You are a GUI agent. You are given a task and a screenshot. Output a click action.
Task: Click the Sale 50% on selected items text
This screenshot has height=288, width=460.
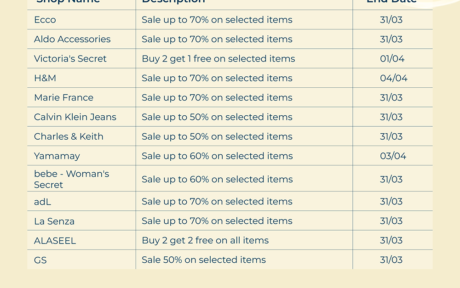pos(204,260)
